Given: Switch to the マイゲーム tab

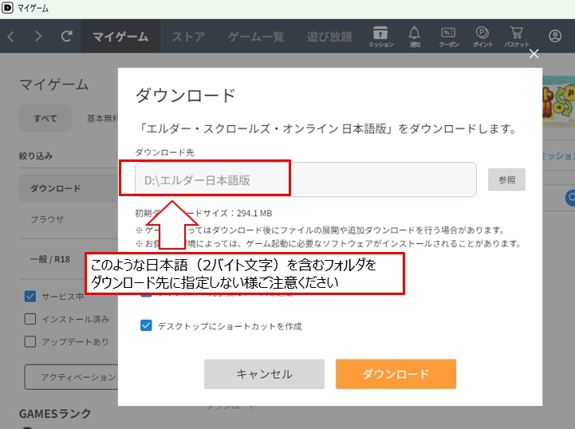Looking at the screenshot, I should (x=120, y=37).
